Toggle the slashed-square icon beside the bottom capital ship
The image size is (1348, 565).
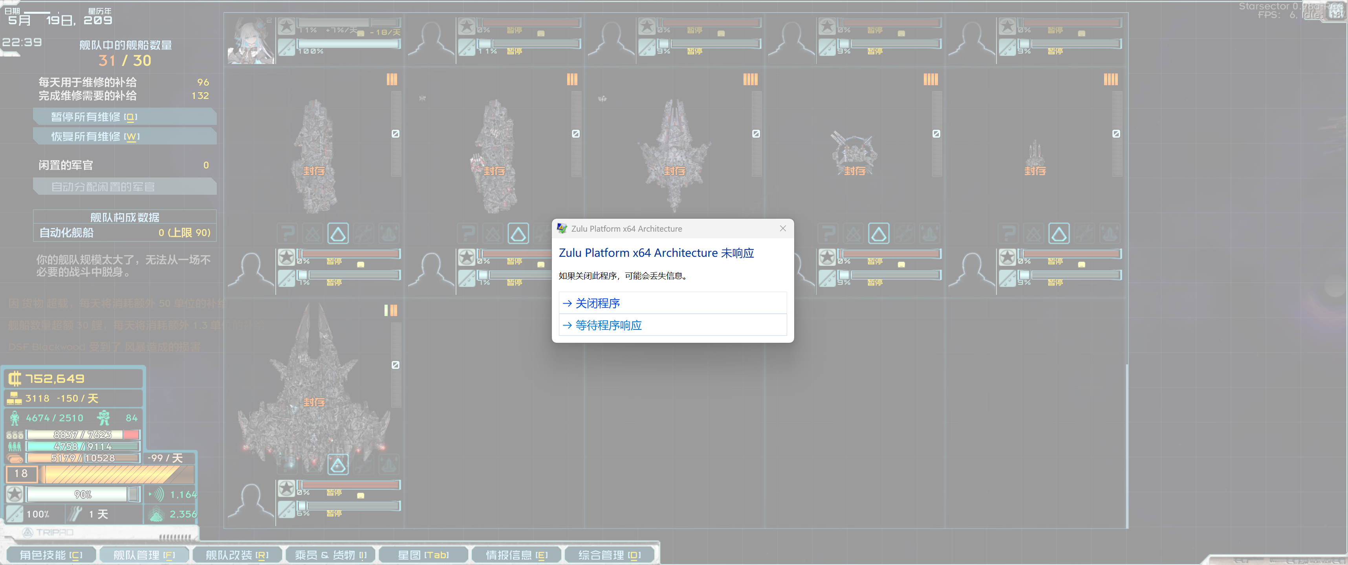pos(396,365)
